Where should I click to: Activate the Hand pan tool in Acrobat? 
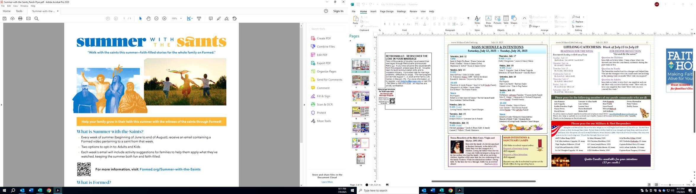[148, 19]
